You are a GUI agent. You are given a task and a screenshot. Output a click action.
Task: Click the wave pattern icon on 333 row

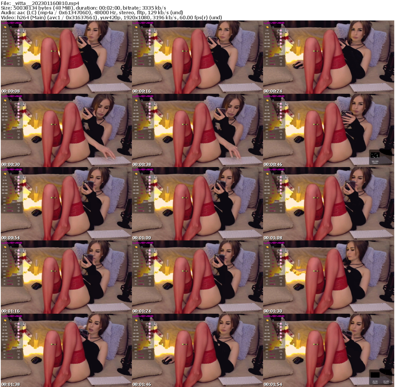(19, 51)
